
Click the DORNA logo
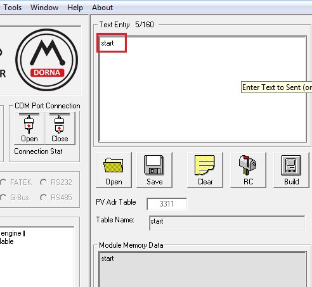click(x=46, y=60)
